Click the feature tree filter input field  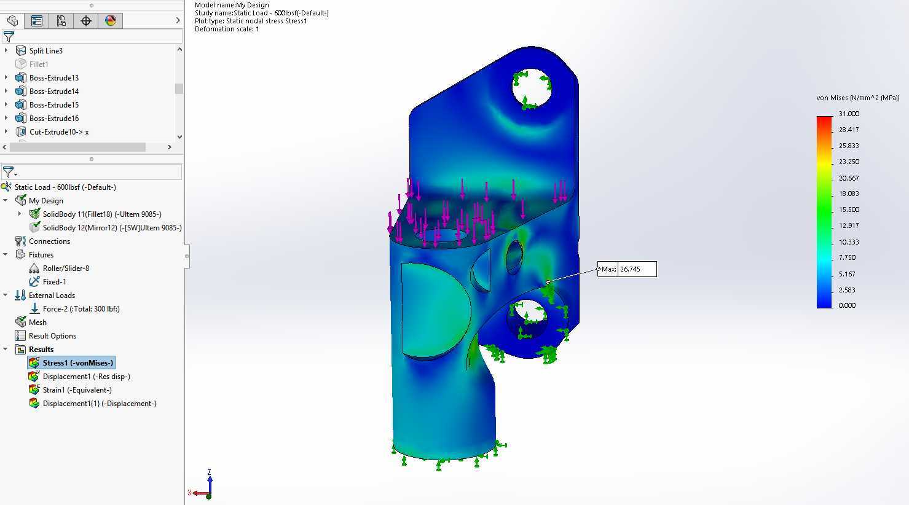pos(98,37)
